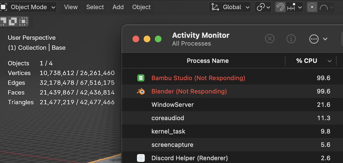This screenshot has height=163, width=343.
Task: Select the Bambu Studio (Not Responding) row
Action: click(x=232, y=78)
